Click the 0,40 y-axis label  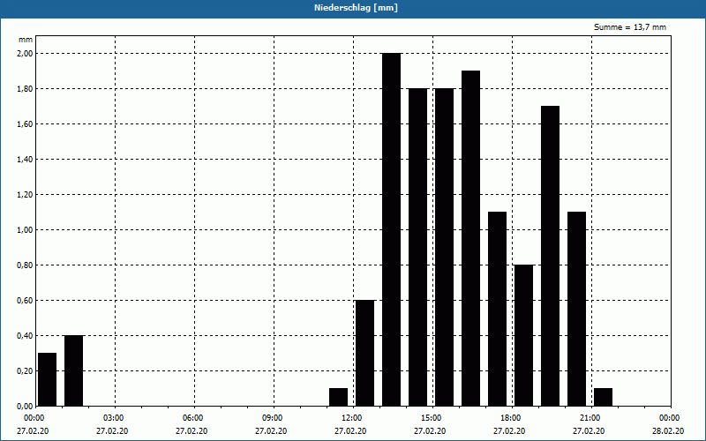(x=26, y=336)
